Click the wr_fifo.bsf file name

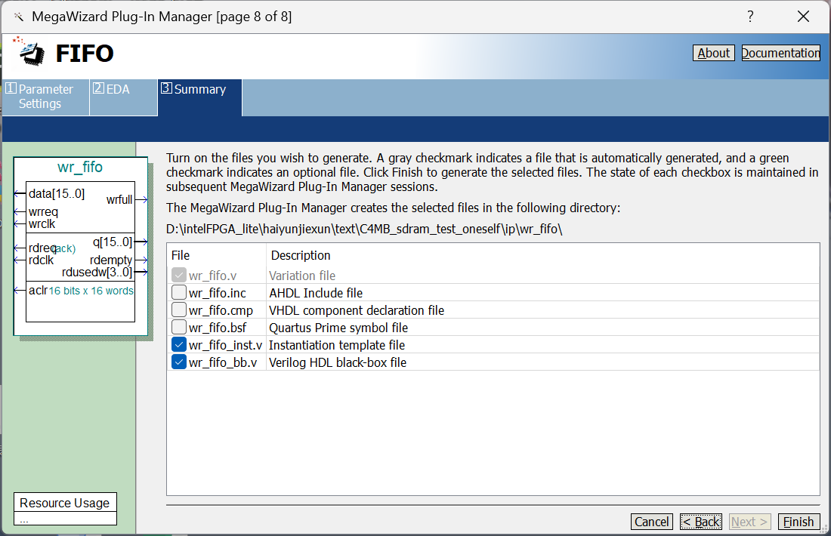[218, 328]
